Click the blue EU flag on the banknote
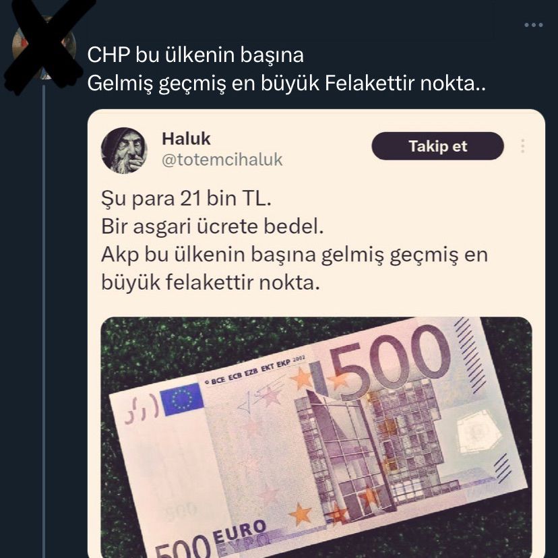The width and height of the screenshot is (558, 558). tap(181, 399)
